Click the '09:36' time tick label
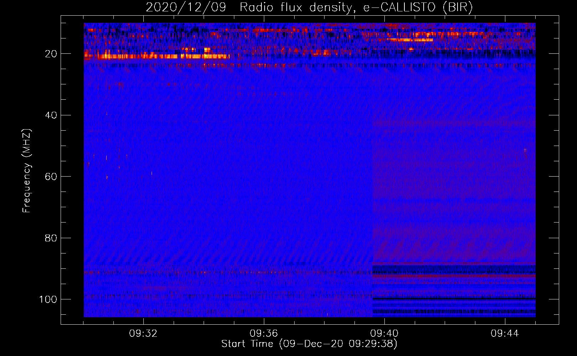 pyautogui.click(x=264, y=334)
